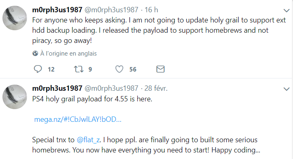Image resolution: width=293 pixels, height=159 pixels.
Task: Open the mega.nz payload download link
Action: 78,119
